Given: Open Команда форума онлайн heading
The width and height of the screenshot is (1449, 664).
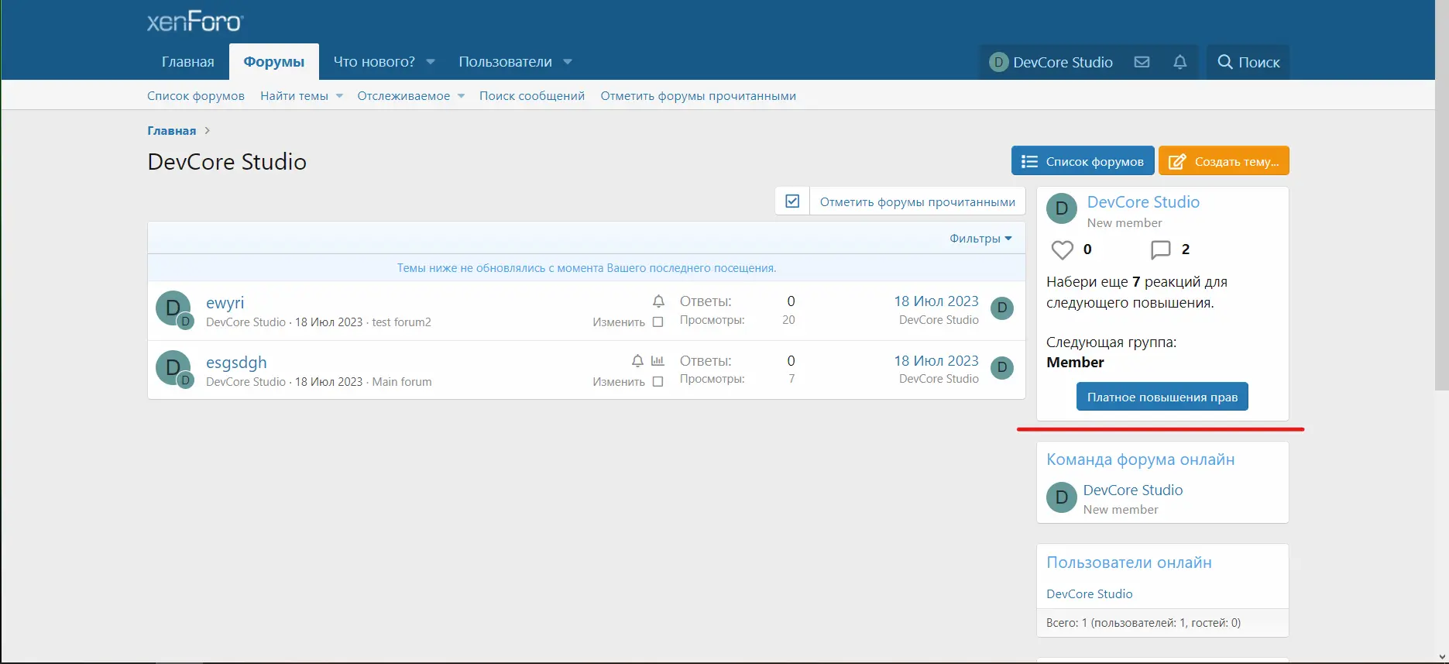Looking at the screenshot, I should [1141, 459].
